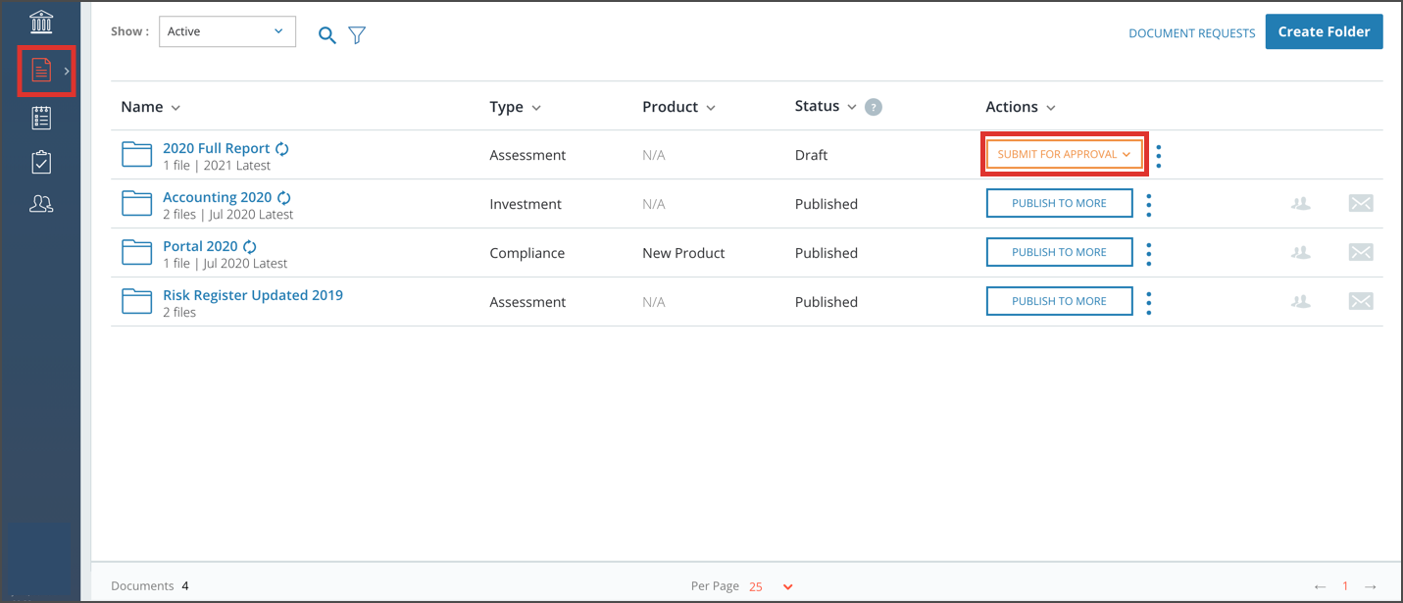Open the calendar checklist sidebar icon
Image resolution: width=1403 pixels, height=603 pixels.
click(41, 119)
